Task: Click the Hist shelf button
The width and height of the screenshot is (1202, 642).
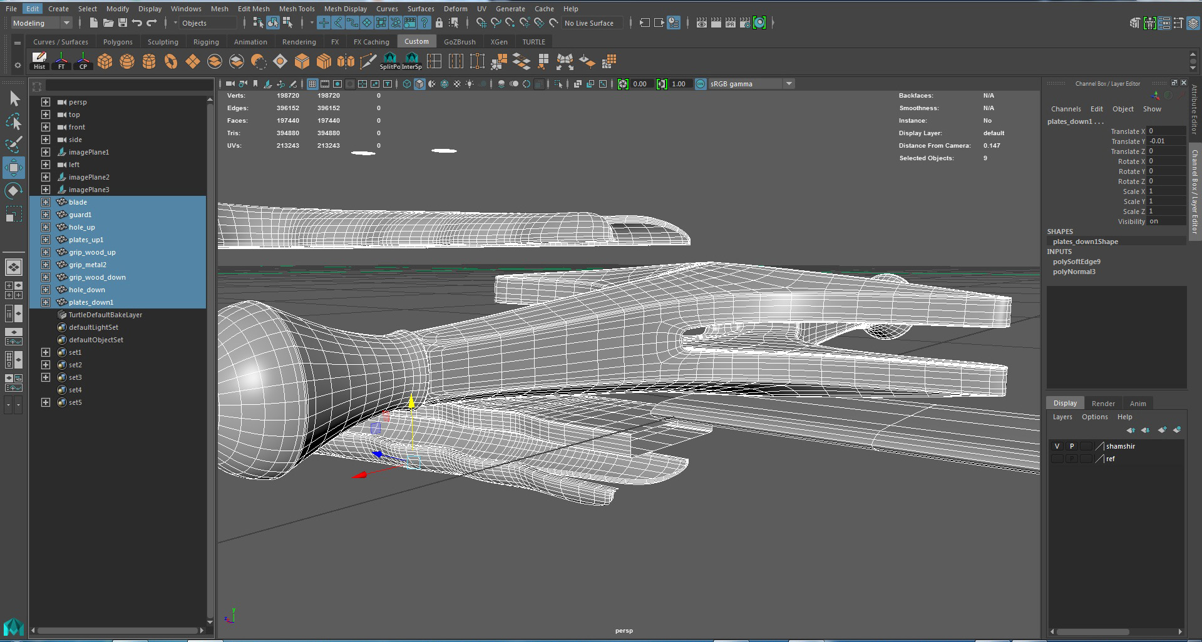Action: tap(39, 61)
